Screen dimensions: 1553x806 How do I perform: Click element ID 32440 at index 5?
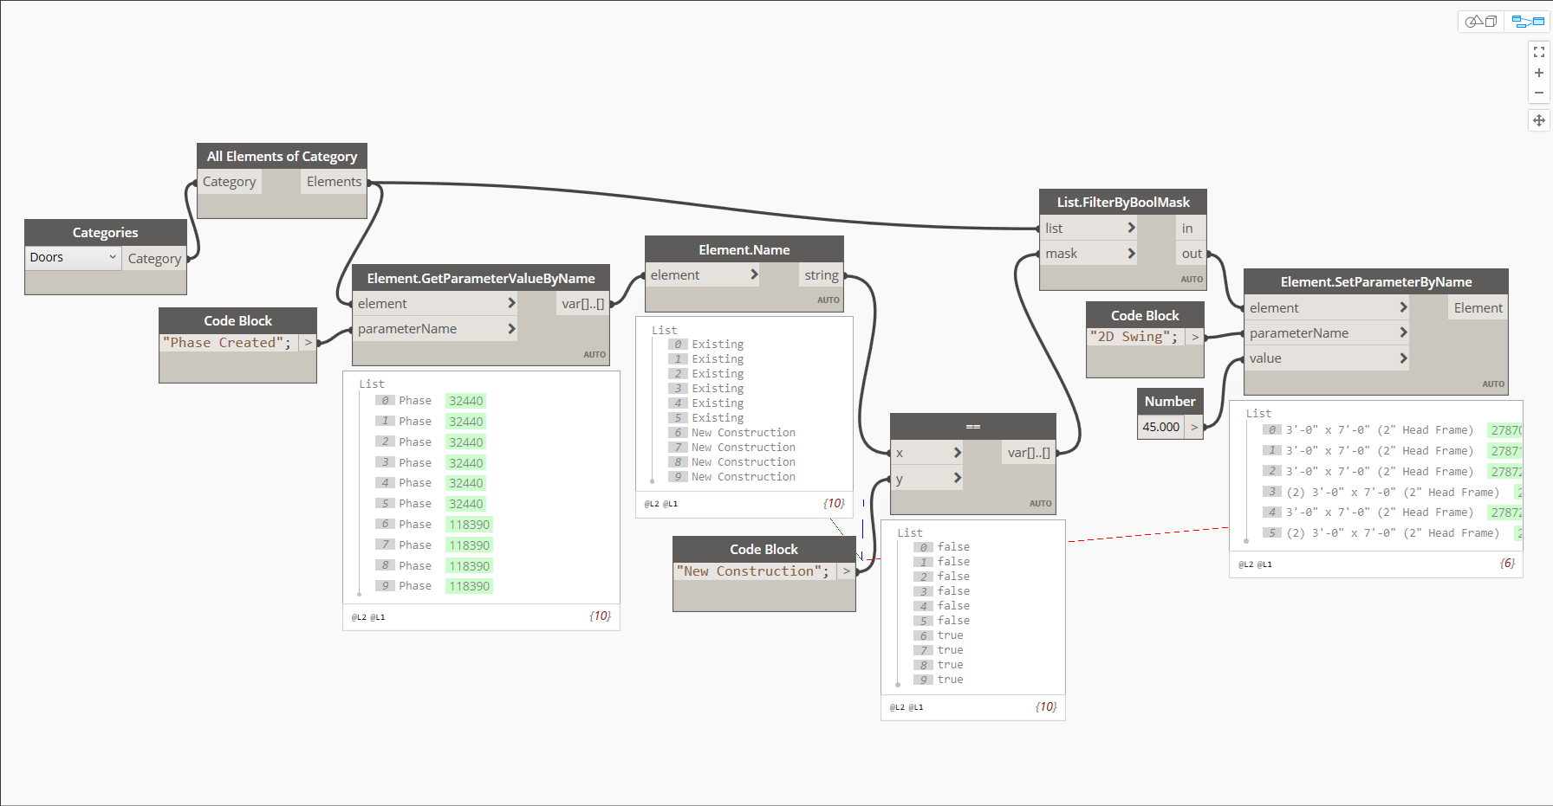pos(465,504)
